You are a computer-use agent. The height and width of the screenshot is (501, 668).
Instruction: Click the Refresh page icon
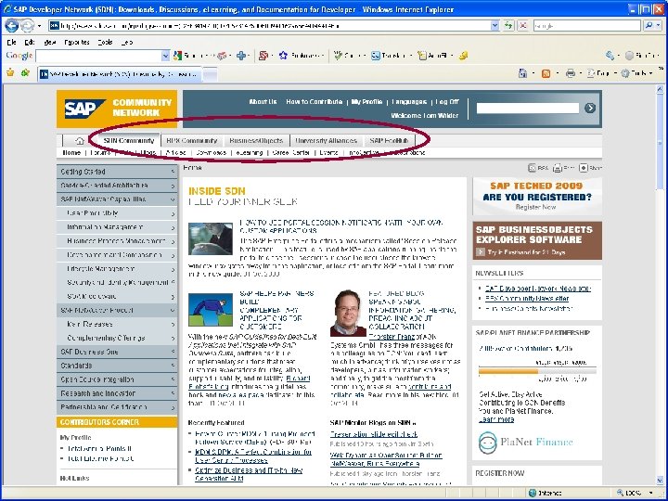coord(508,26)
